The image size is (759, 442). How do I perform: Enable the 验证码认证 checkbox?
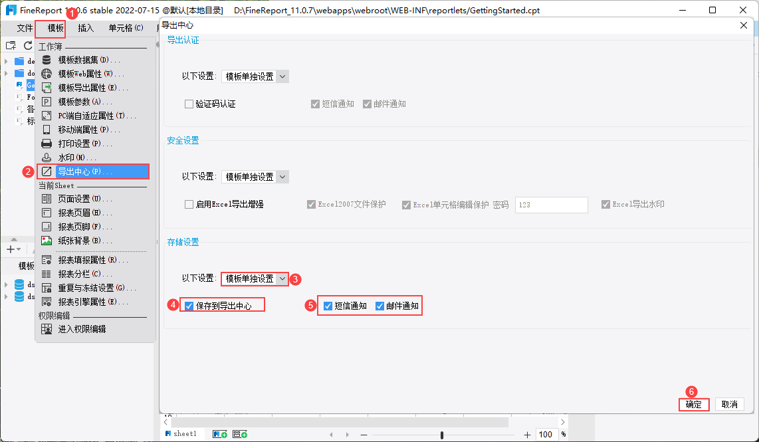pyautogui.click(x=189, y=104)
